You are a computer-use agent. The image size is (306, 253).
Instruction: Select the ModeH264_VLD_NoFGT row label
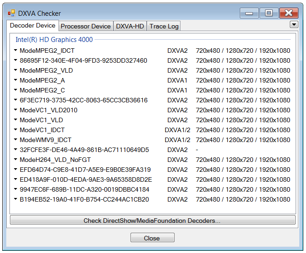[x=55, y=160]
